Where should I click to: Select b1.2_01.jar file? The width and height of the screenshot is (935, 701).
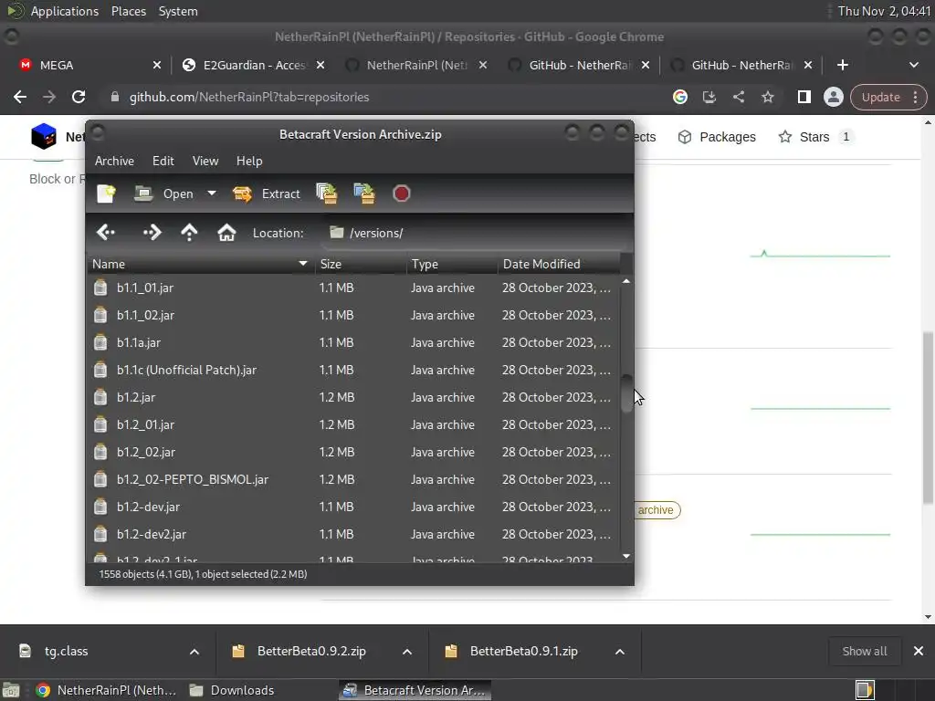click(x=354, y=425)
